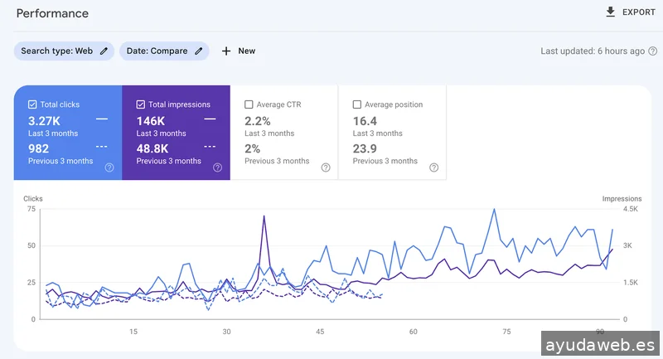
Task: Open help icon on Average CTR card
Action: tap(326, 167)
